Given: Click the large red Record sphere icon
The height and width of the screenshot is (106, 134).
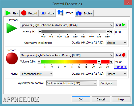Looking at the screenshot, I should point(12,58).
